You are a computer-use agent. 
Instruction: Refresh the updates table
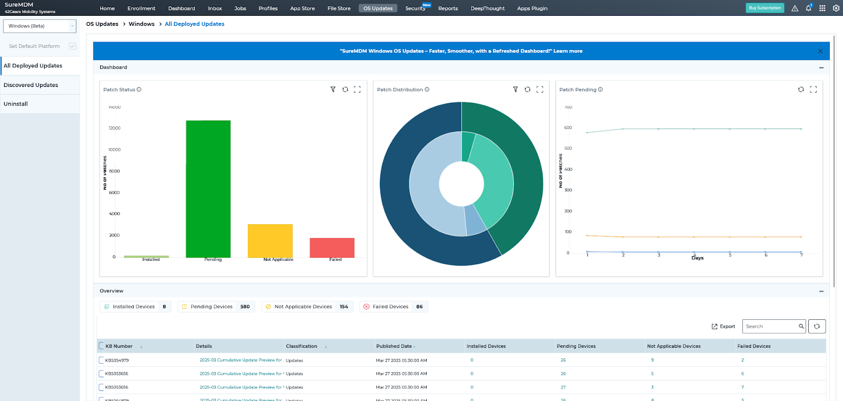coord(817,327)
